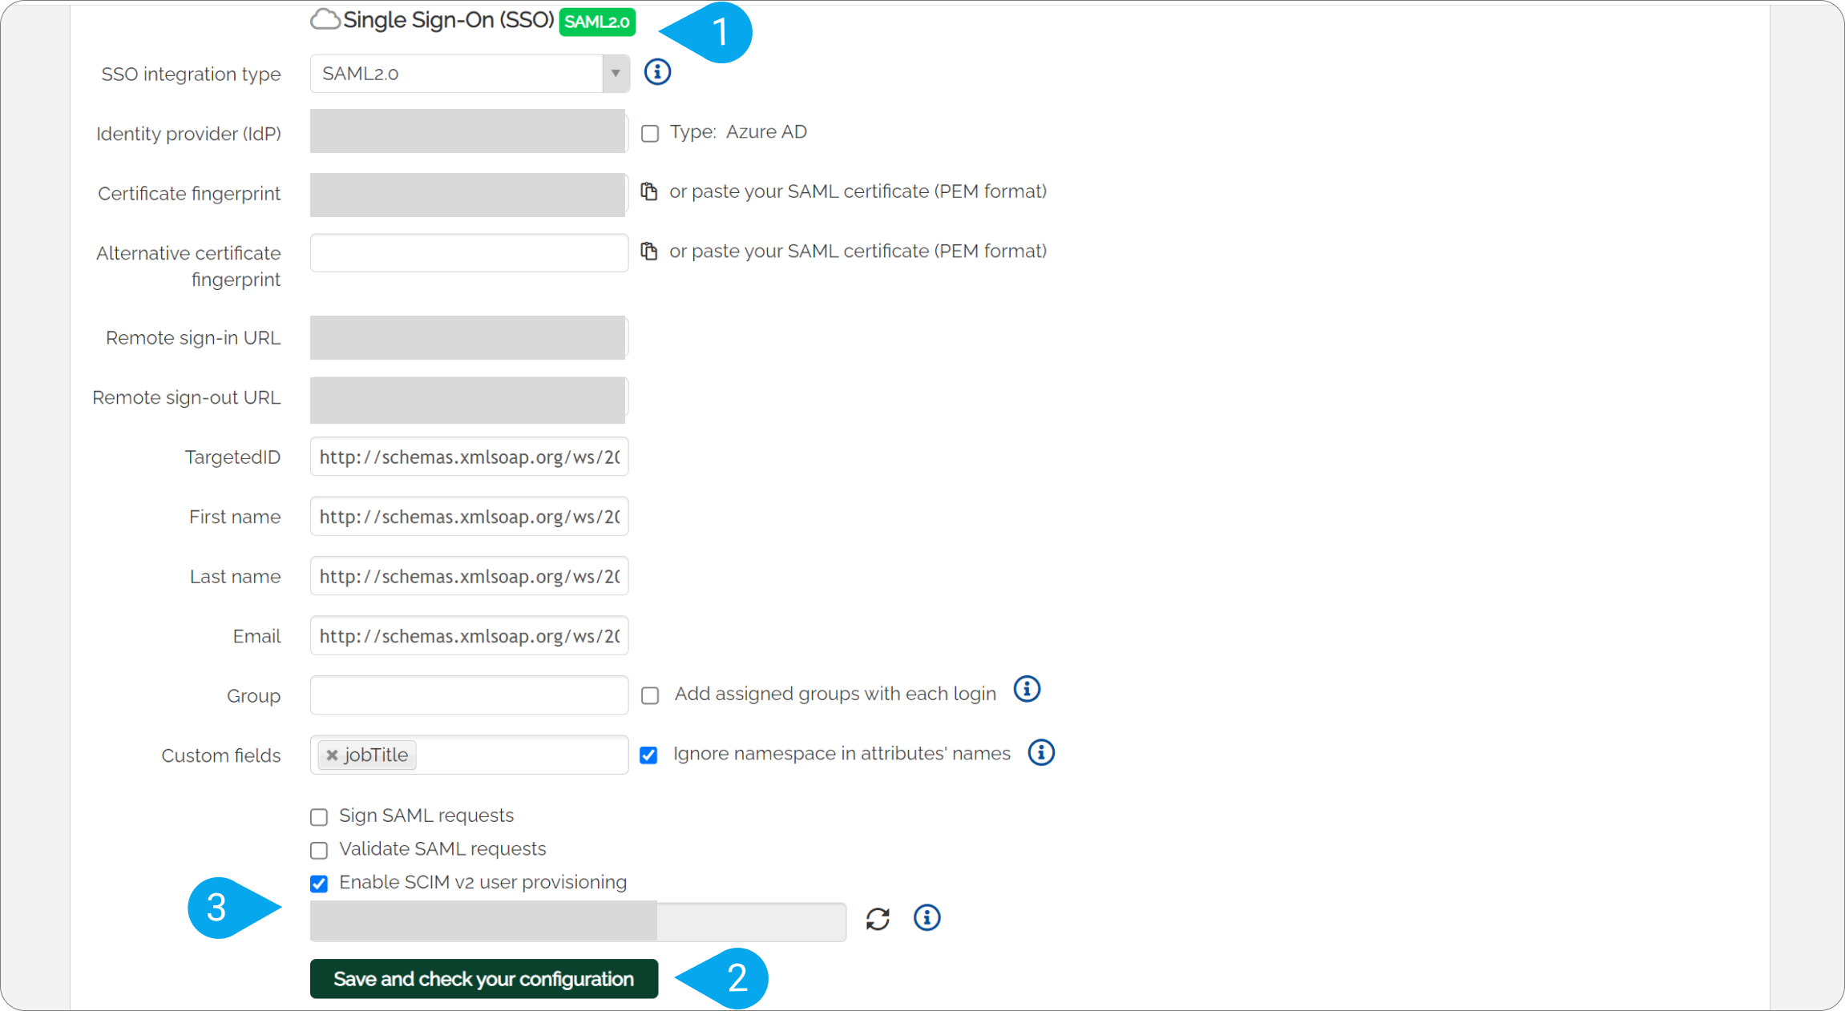1845x1011 pixels.
Task: Click the Single Sign-On (SSO) heading text
Action: point(448,20)
